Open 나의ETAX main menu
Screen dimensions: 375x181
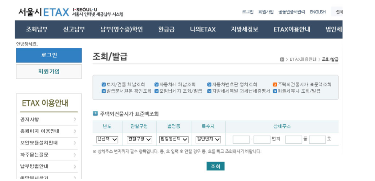(x=203, y=29)
